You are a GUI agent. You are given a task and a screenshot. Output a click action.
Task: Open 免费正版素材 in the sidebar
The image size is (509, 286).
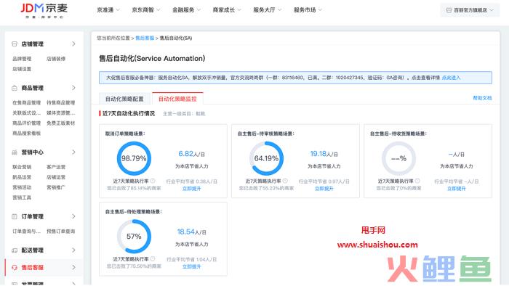pos(60,123)
